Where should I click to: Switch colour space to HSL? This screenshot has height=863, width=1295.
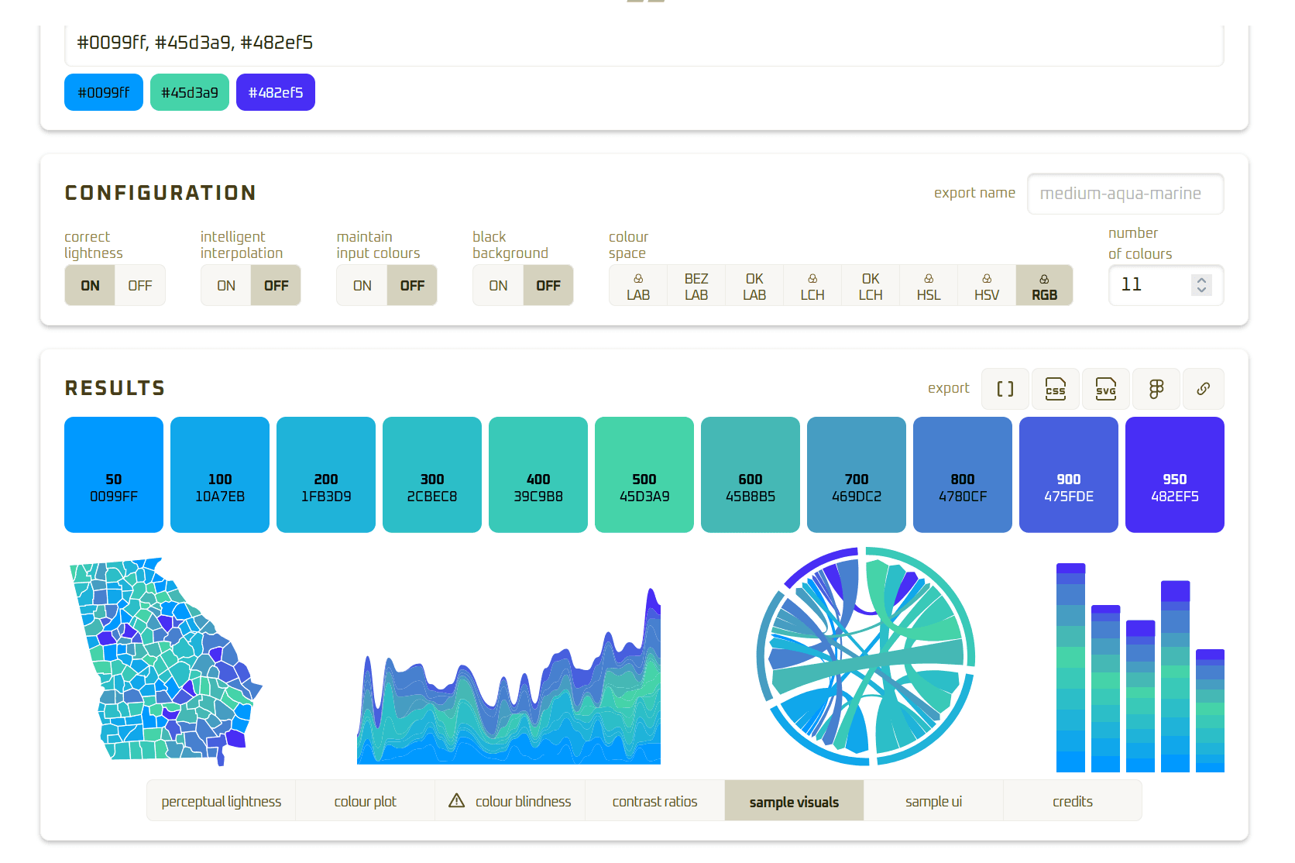click(928, 285)
